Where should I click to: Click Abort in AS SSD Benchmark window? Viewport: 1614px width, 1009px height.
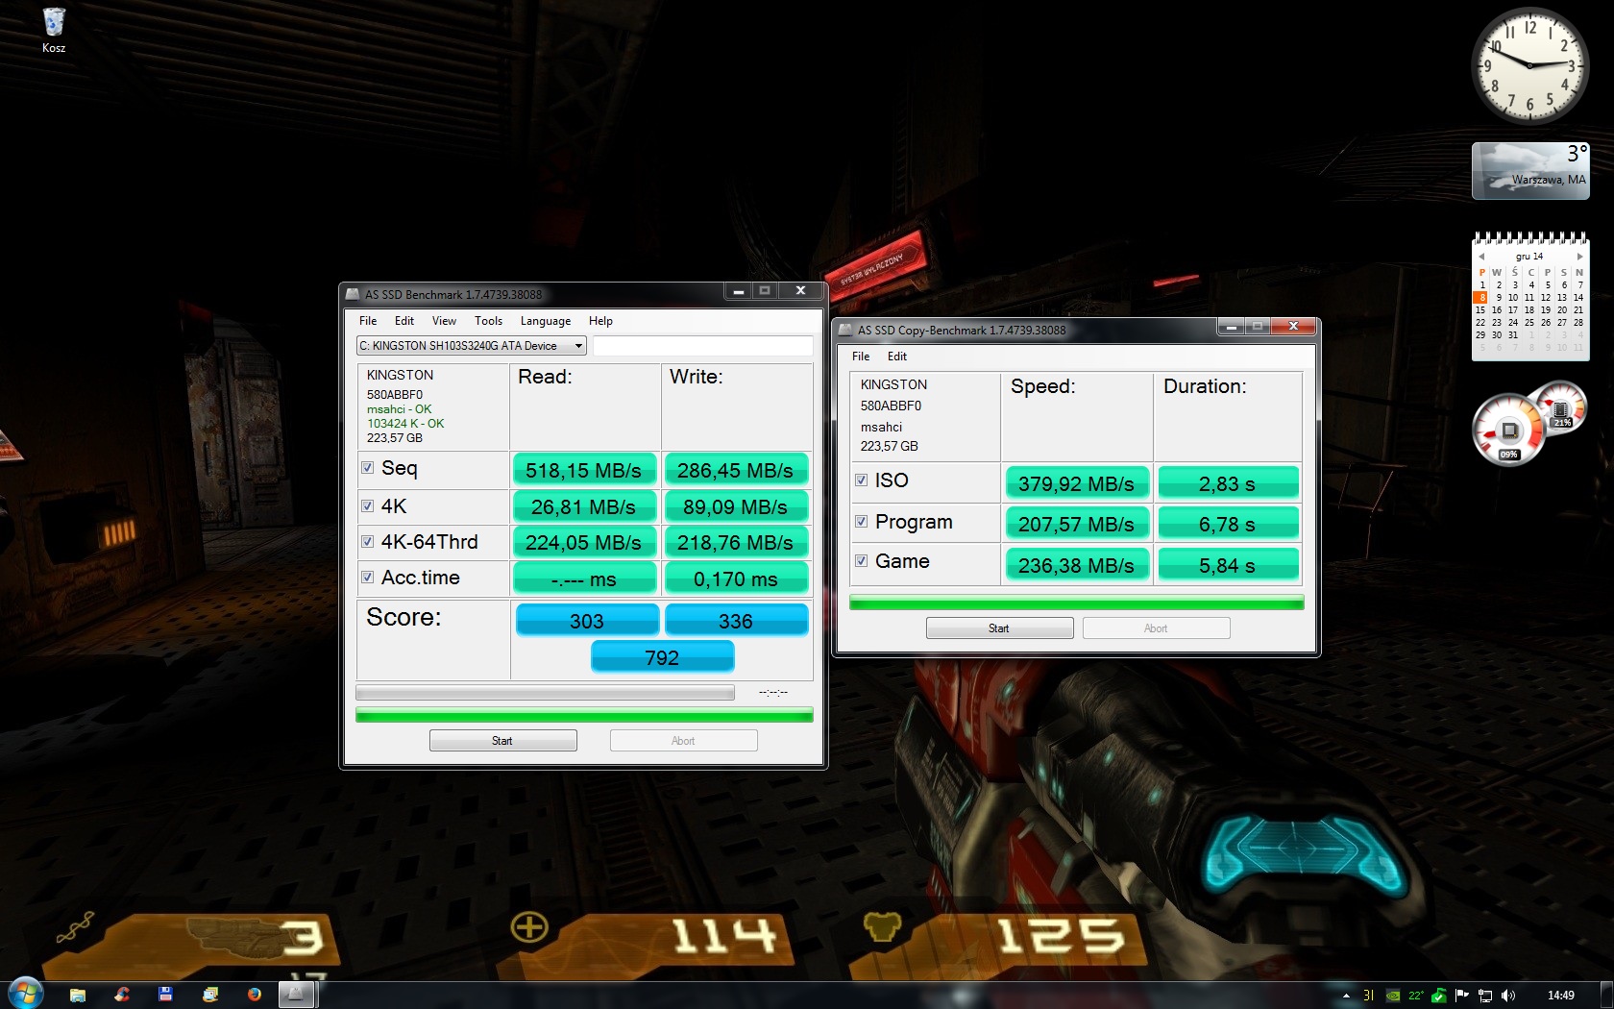[x=683, y=741]
